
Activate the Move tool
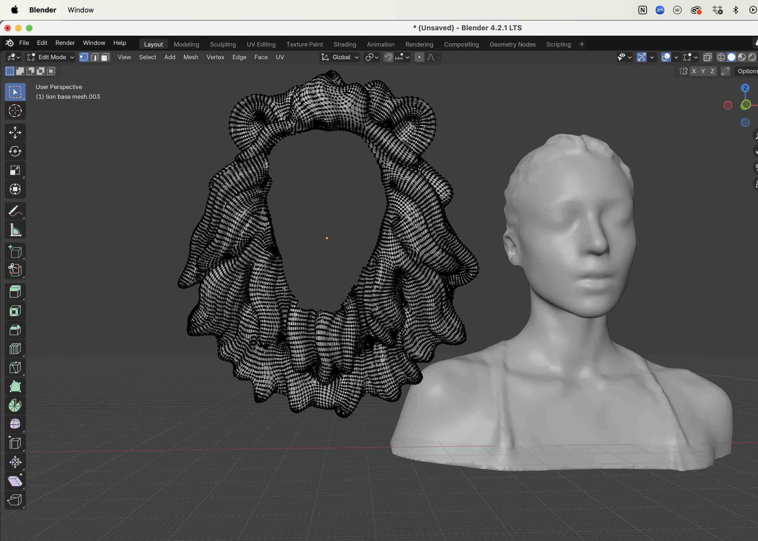15,132
